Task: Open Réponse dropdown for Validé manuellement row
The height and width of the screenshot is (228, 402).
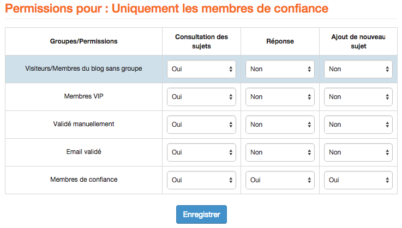Action: (280, 125)
